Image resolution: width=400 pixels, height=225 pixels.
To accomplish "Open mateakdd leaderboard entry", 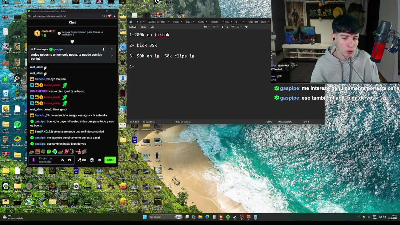I will (x=45, y=33).
